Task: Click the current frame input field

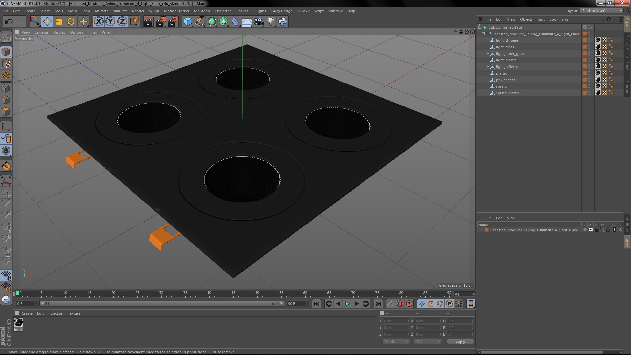Action: click(464, 294)
